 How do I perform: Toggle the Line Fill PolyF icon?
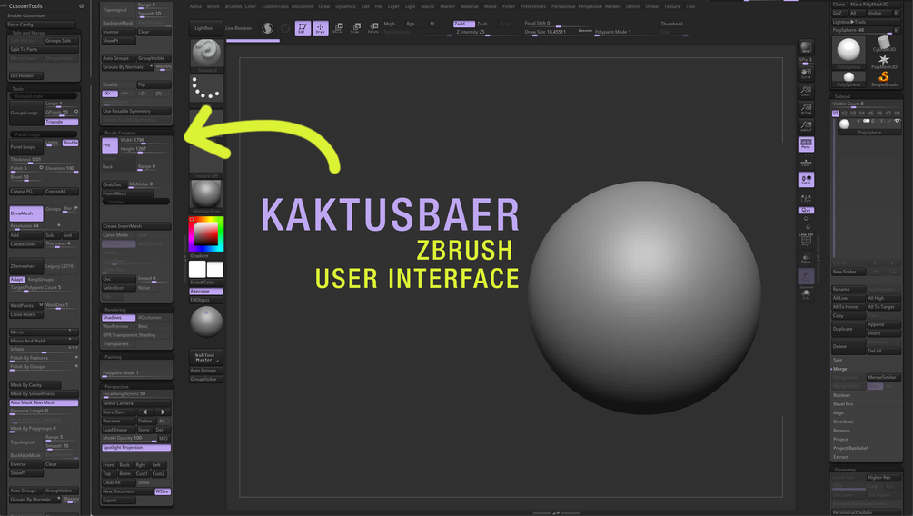tap(806, 239)
